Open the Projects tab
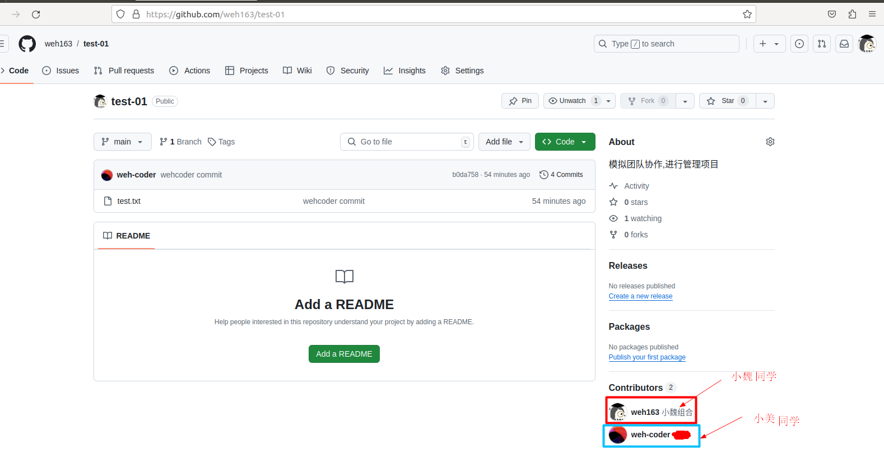The width and height of the screenshot is (884, 453). tap(246, 71)
